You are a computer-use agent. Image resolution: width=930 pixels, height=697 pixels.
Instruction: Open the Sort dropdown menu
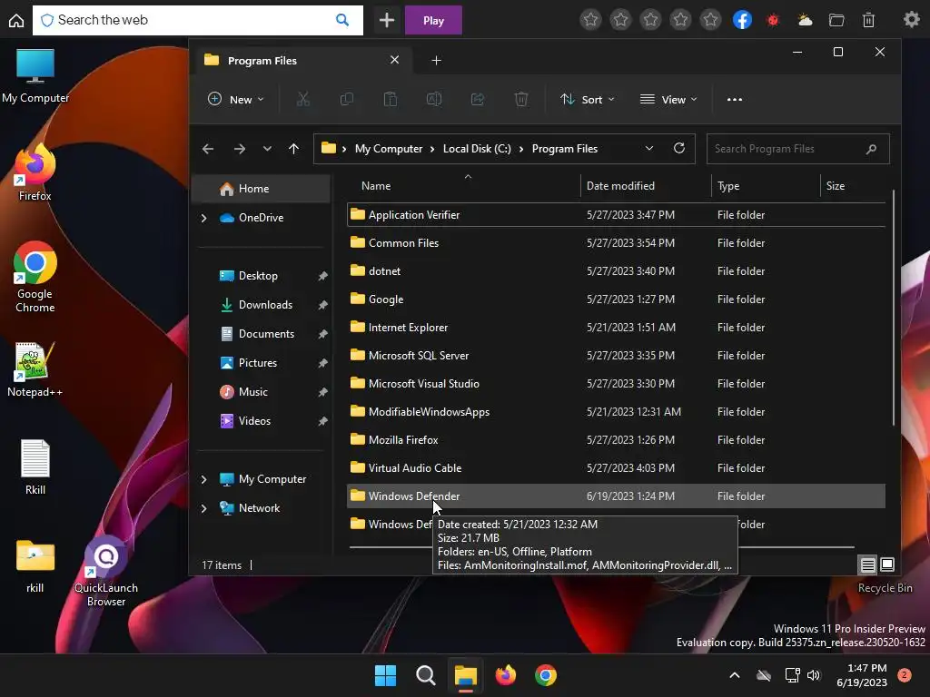pos(588,100)
